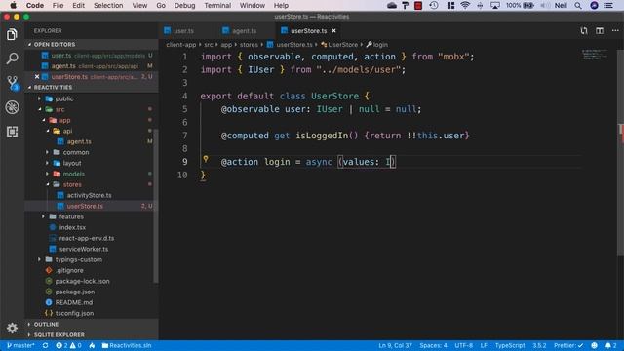
Task: Open the Selection menu
Action: point(108,5)
